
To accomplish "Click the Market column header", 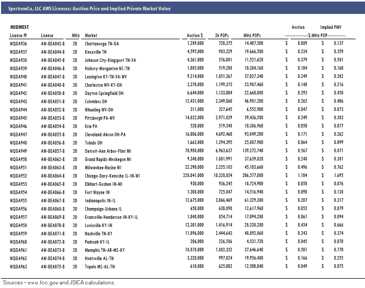I will click(91, 35).
